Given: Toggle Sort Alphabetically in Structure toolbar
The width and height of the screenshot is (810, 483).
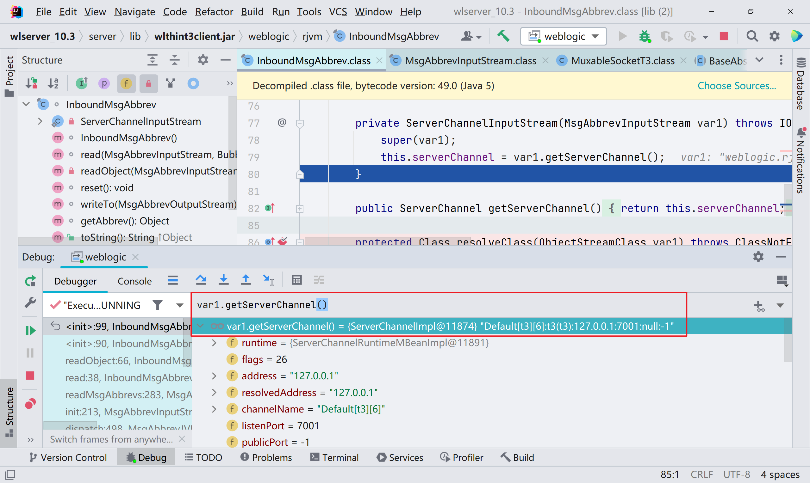Looking at the screenshot, I should (x=53, y=83).
